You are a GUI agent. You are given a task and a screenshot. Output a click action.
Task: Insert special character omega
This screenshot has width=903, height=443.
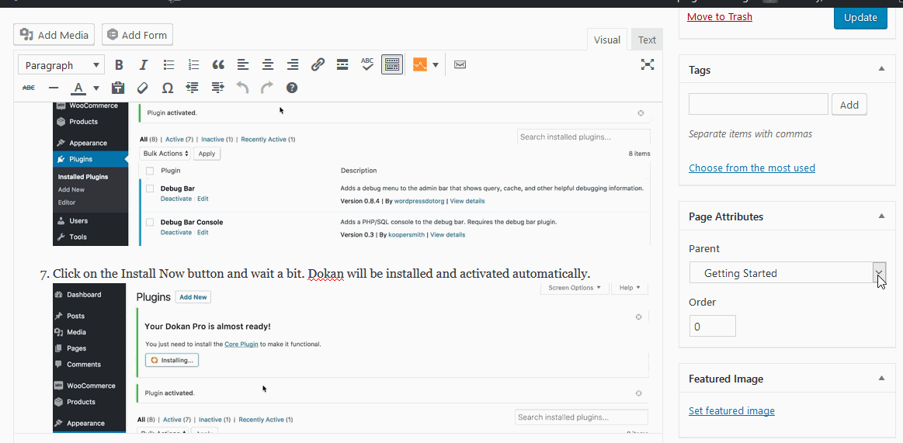(168, 88)
